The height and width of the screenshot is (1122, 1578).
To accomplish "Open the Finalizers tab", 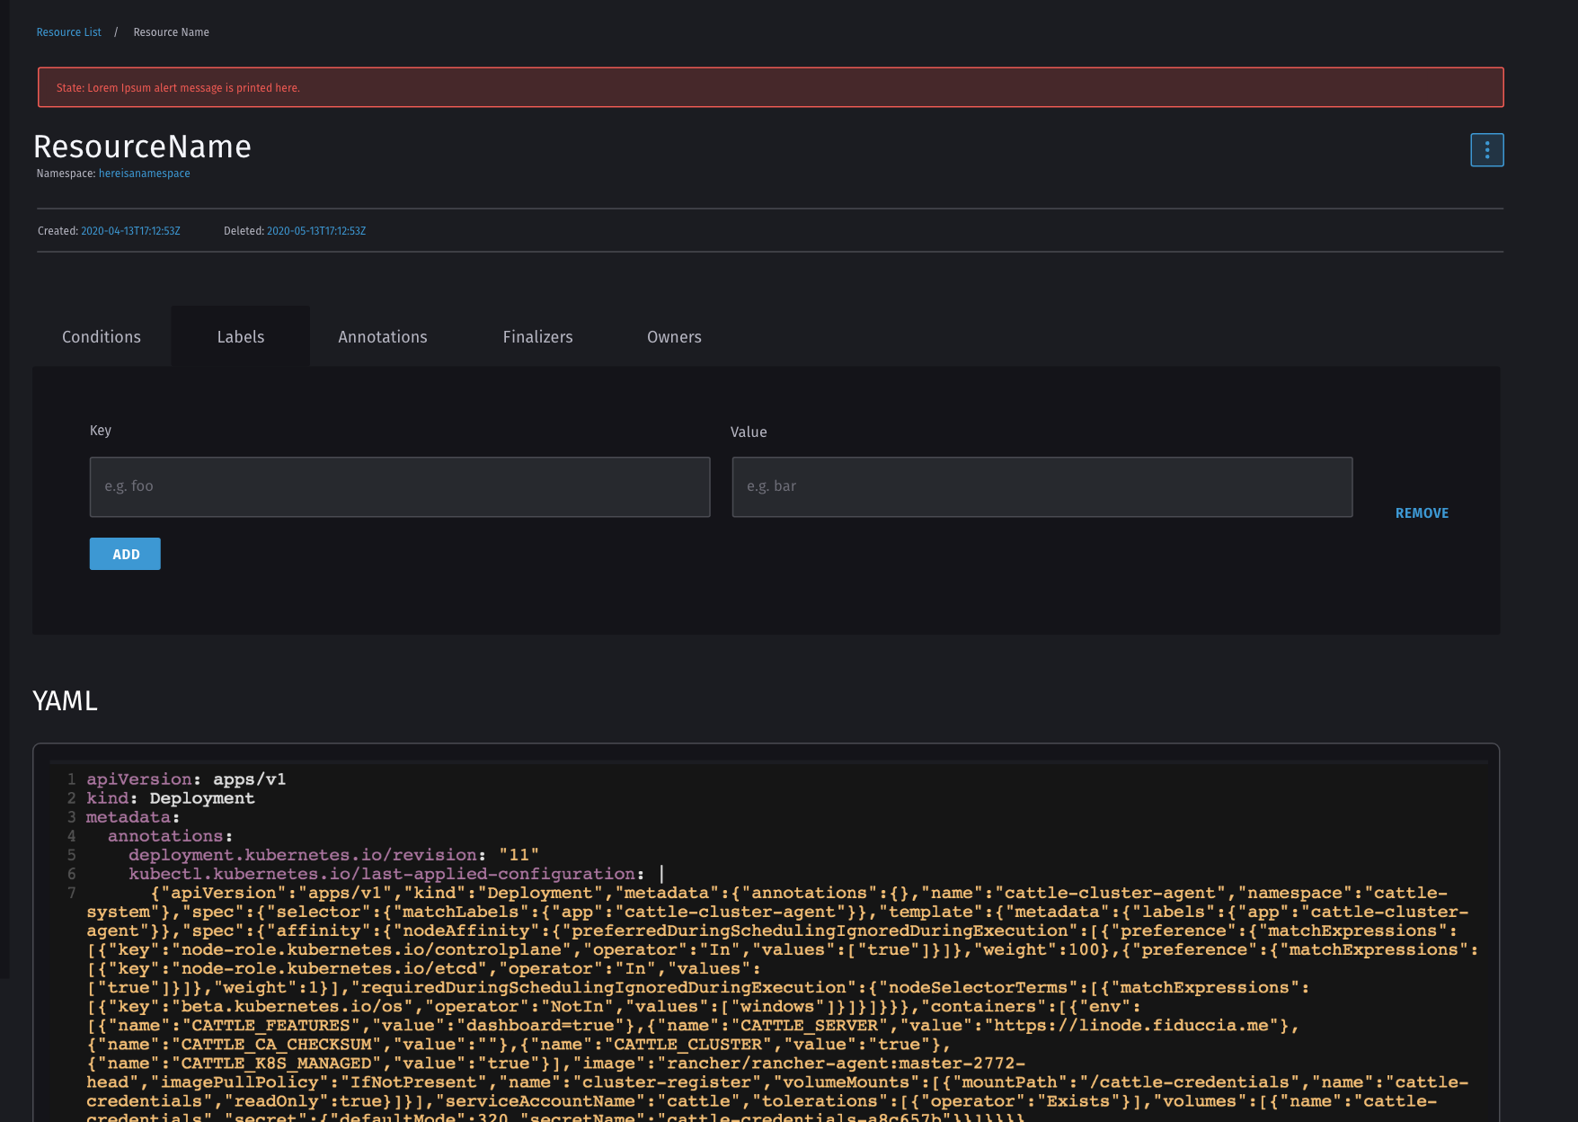I will (x=537, y=336).
